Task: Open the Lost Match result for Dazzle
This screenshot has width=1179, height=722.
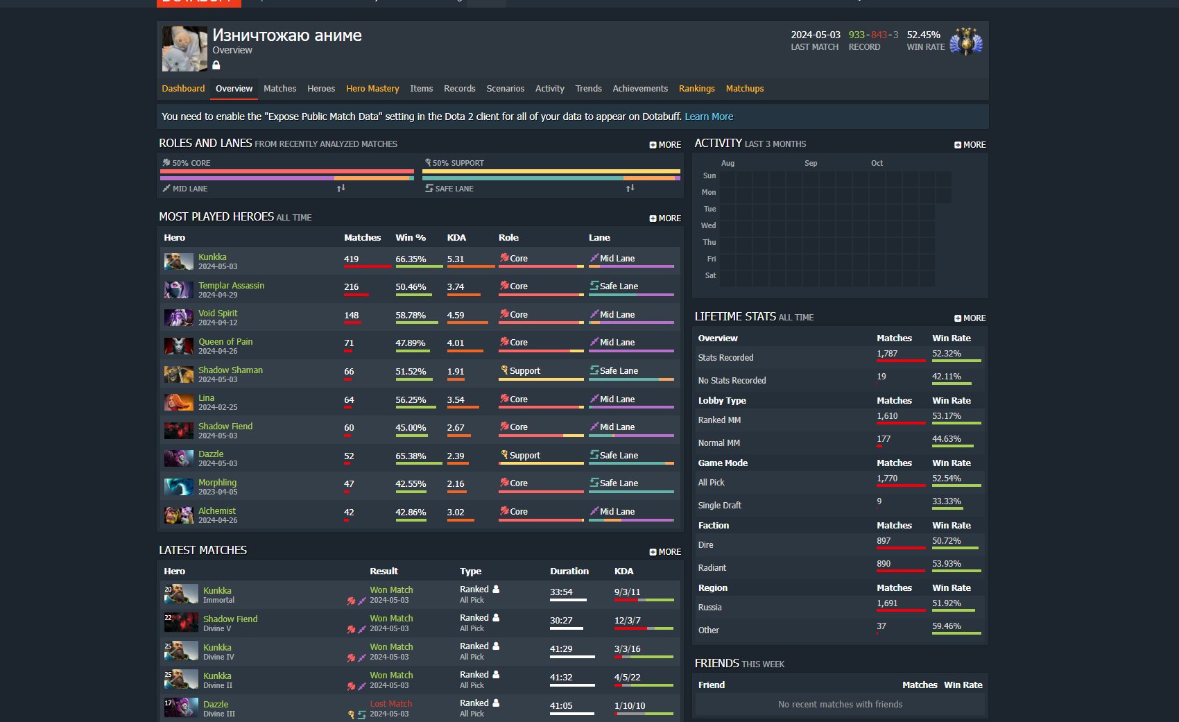Action: 390,704
